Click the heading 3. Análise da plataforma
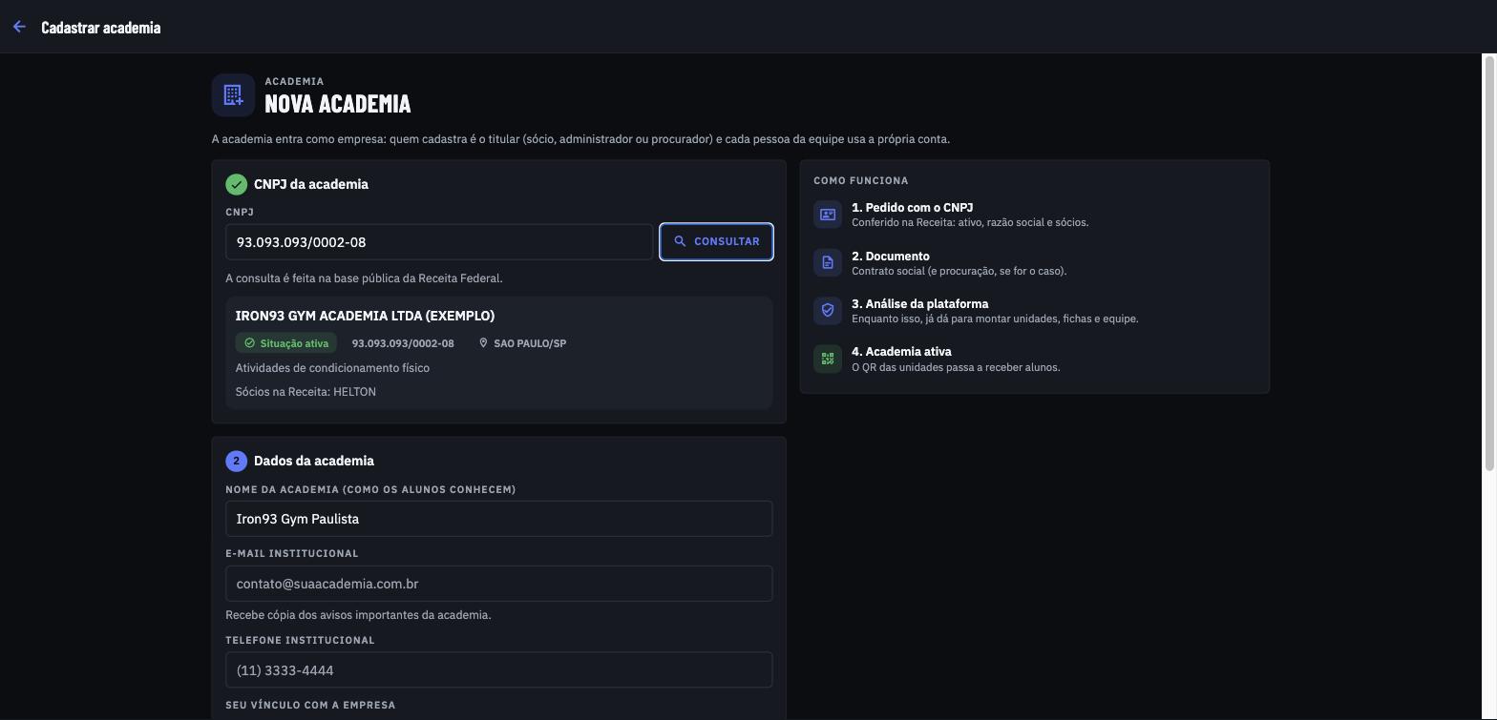Image resolution: width=1497 pixels, height=720 pixels. pos(920,303)
